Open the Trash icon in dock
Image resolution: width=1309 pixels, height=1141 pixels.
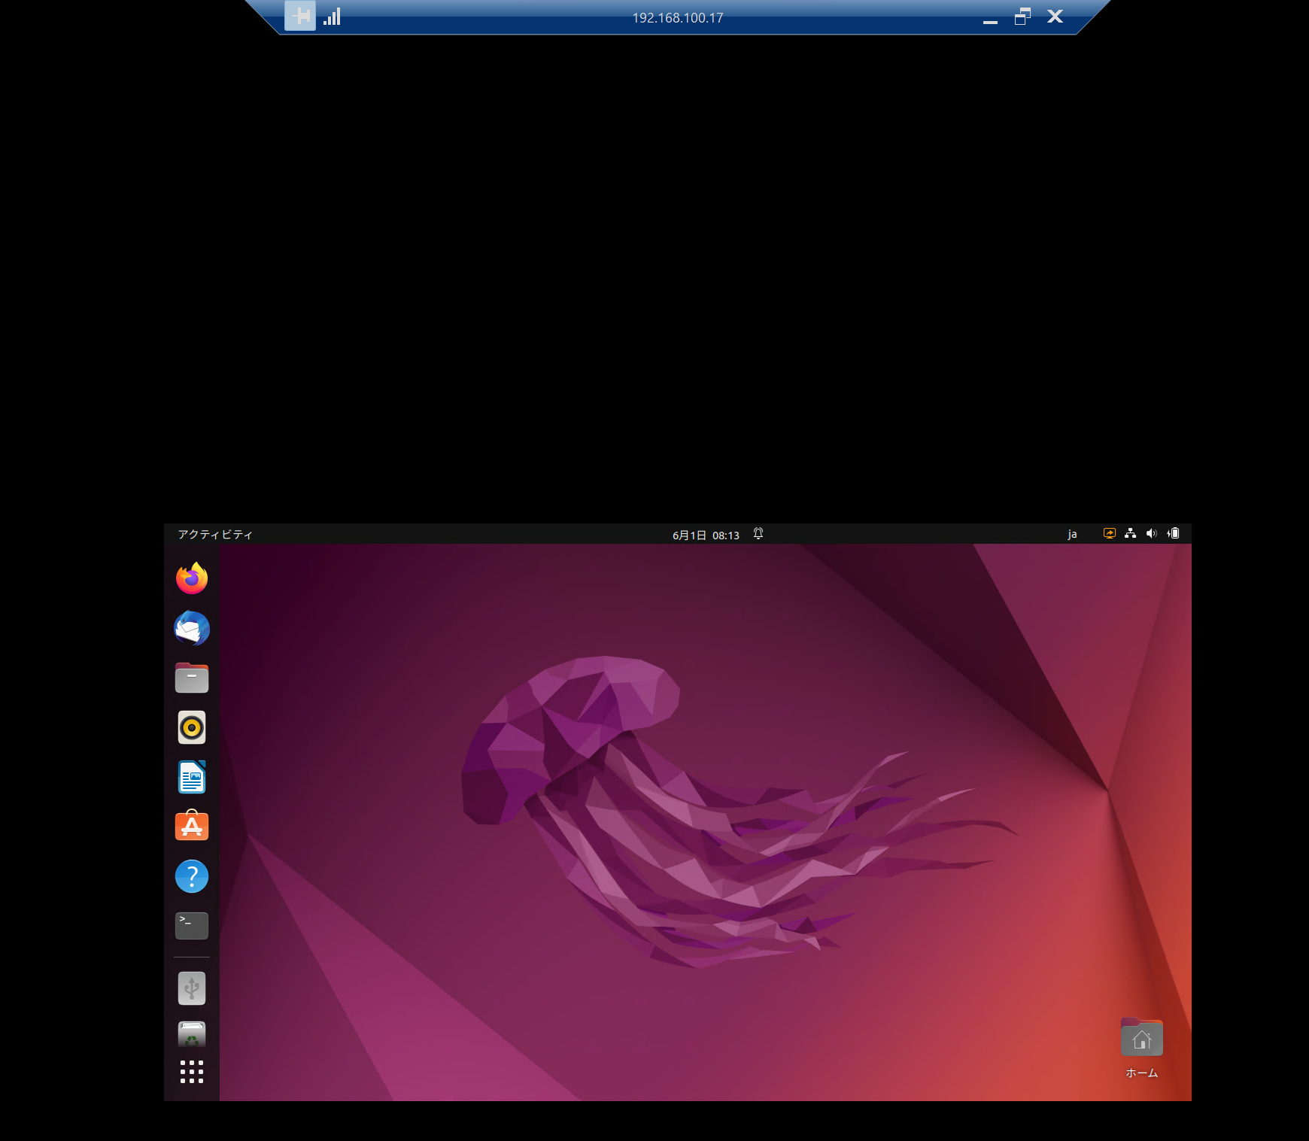(x=192, y=1035)
